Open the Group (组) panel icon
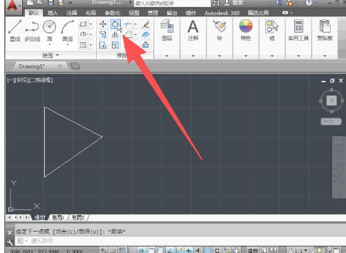This screenshot has width=346, height=253. tap(272, 30)
